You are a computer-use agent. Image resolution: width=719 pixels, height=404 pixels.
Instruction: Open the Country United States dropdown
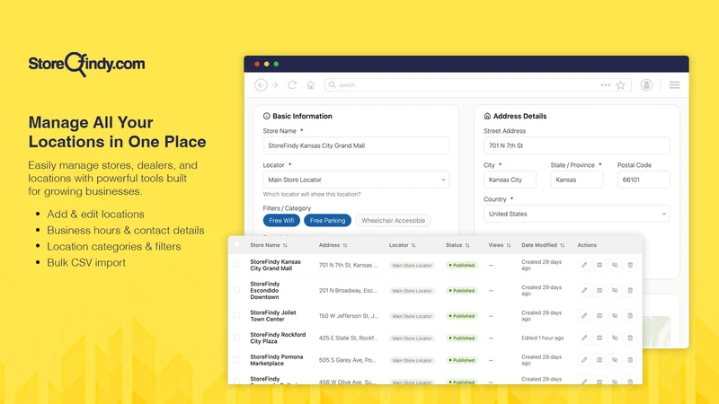(576, 214)
